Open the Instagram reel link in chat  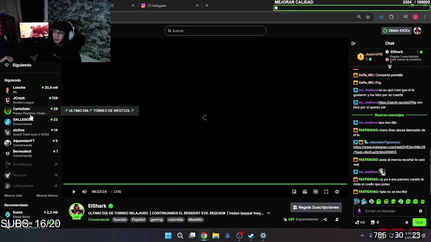coord(389,150)
